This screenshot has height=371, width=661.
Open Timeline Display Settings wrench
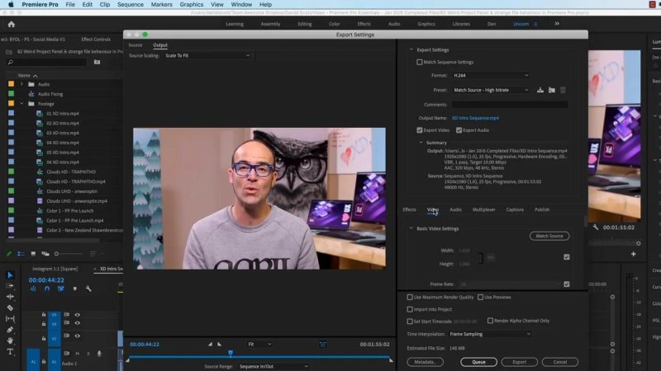point(88,289)
